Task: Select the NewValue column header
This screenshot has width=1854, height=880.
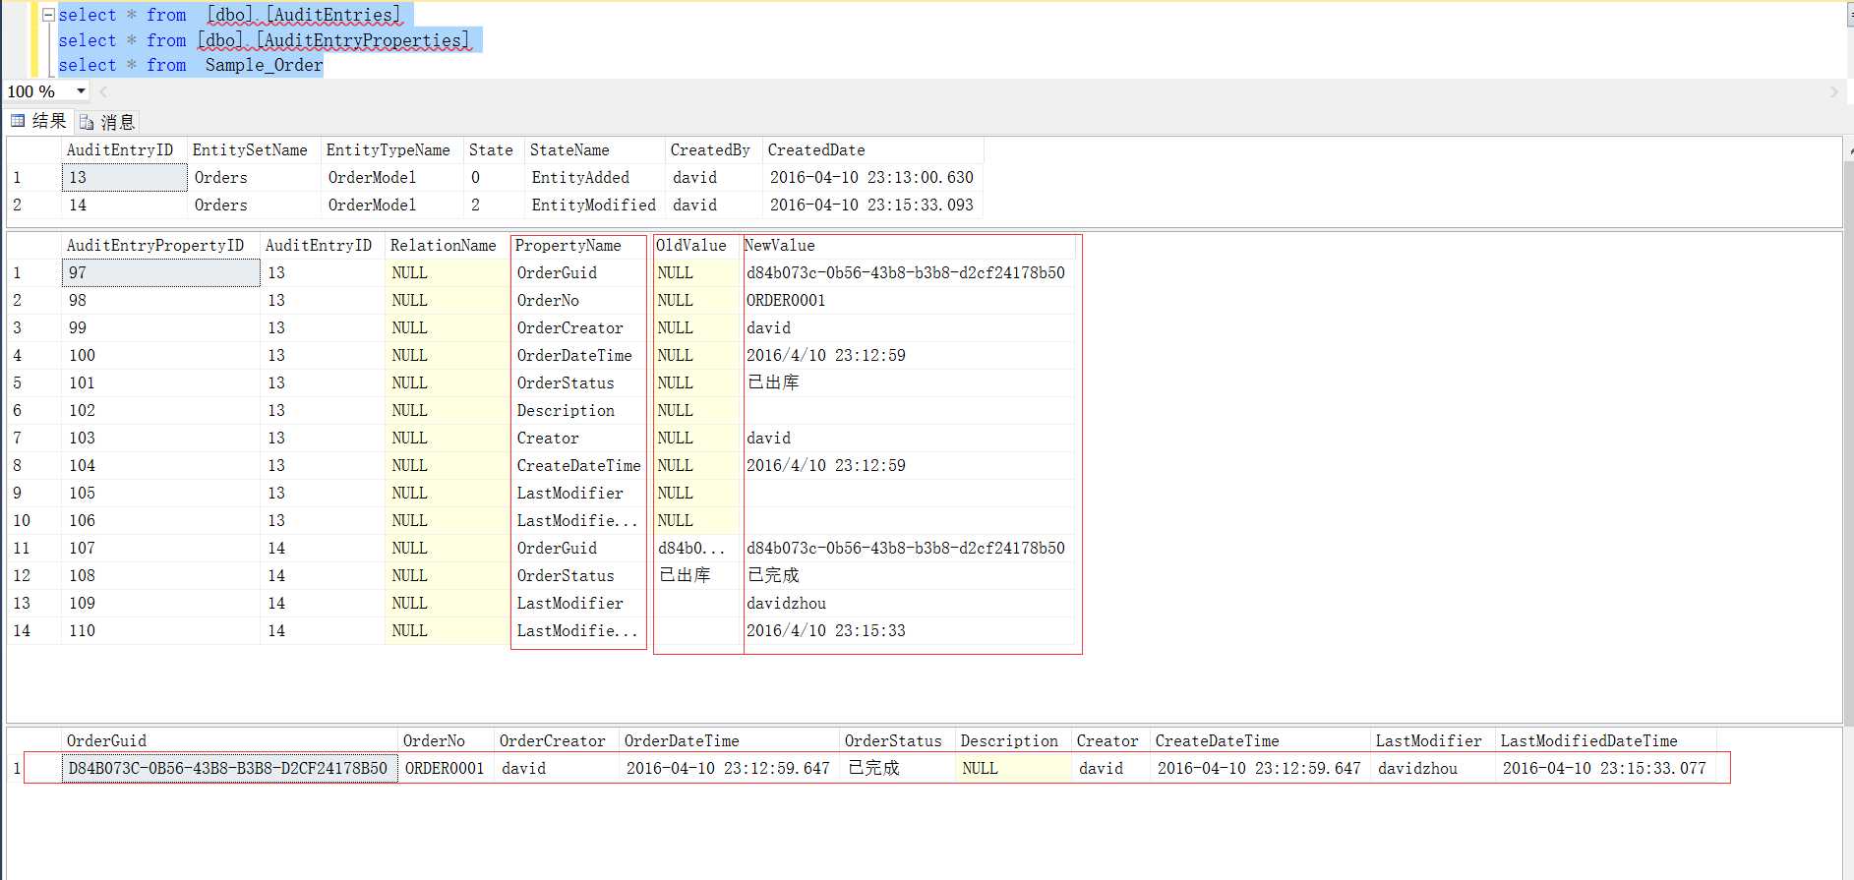Action: [x=908, y=246]
